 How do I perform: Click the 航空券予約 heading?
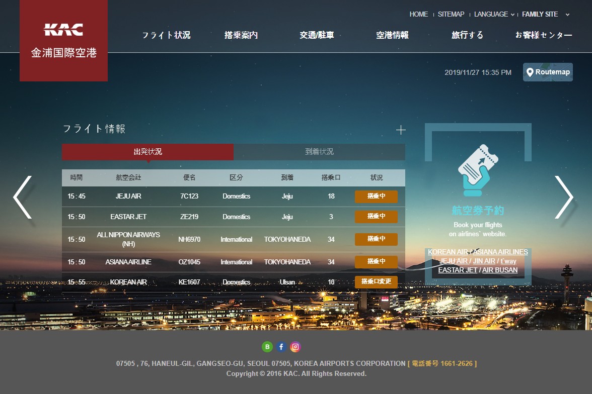point(478,211)
